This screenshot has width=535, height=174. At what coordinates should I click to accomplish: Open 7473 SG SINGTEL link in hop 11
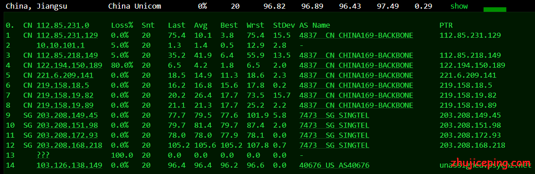[334, 135]
